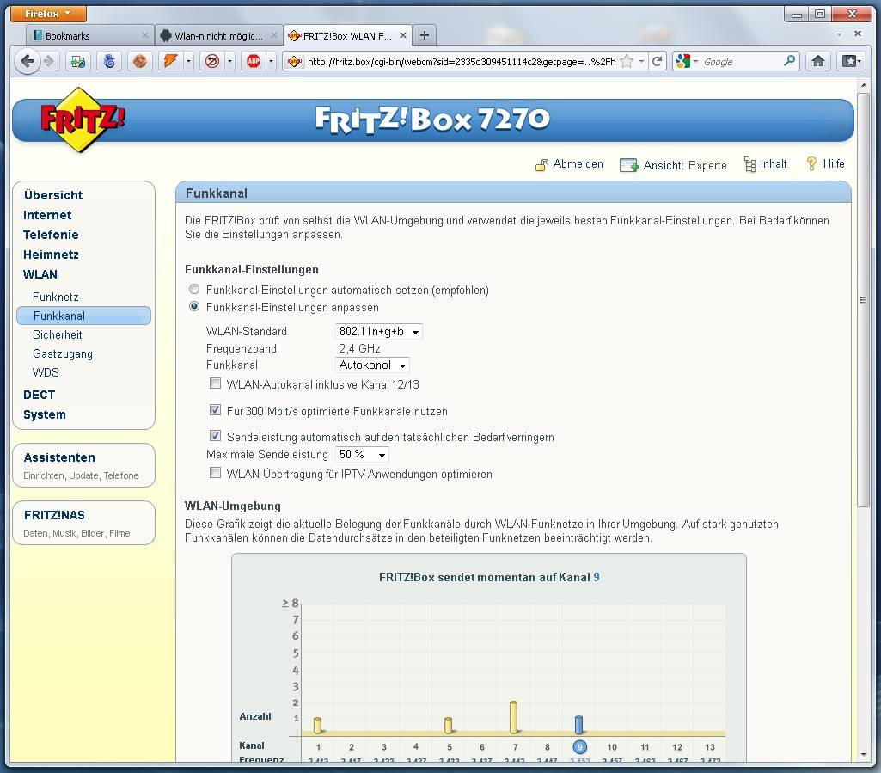The image size is (881, 773).
Task: Open the bookmarks menu star button
Action: (x=849, y=61)
